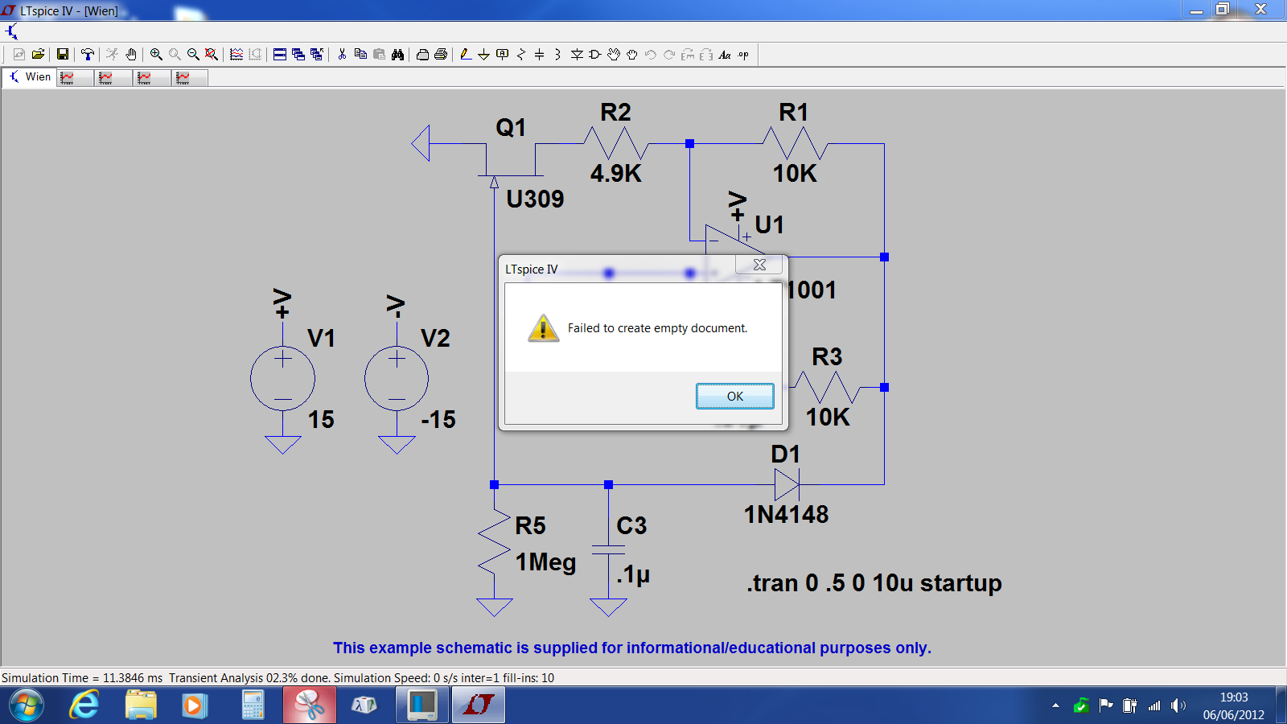This screenshot has width=1287, height=724.
Task: Tile windows using the Tile icon
Action: click(x=280, y=55)
